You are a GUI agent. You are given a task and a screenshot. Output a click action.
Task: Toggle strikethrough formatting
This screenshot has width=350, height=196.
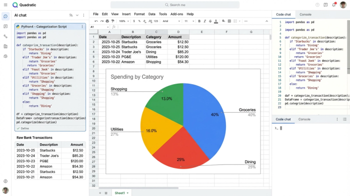tap(210, 21)
